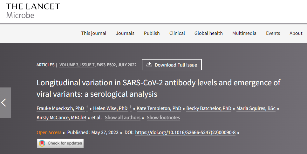Viewport: 307px width, 154px height.
Task: Select Multimedia in navigation bar
Action: [x=244, y=33]
